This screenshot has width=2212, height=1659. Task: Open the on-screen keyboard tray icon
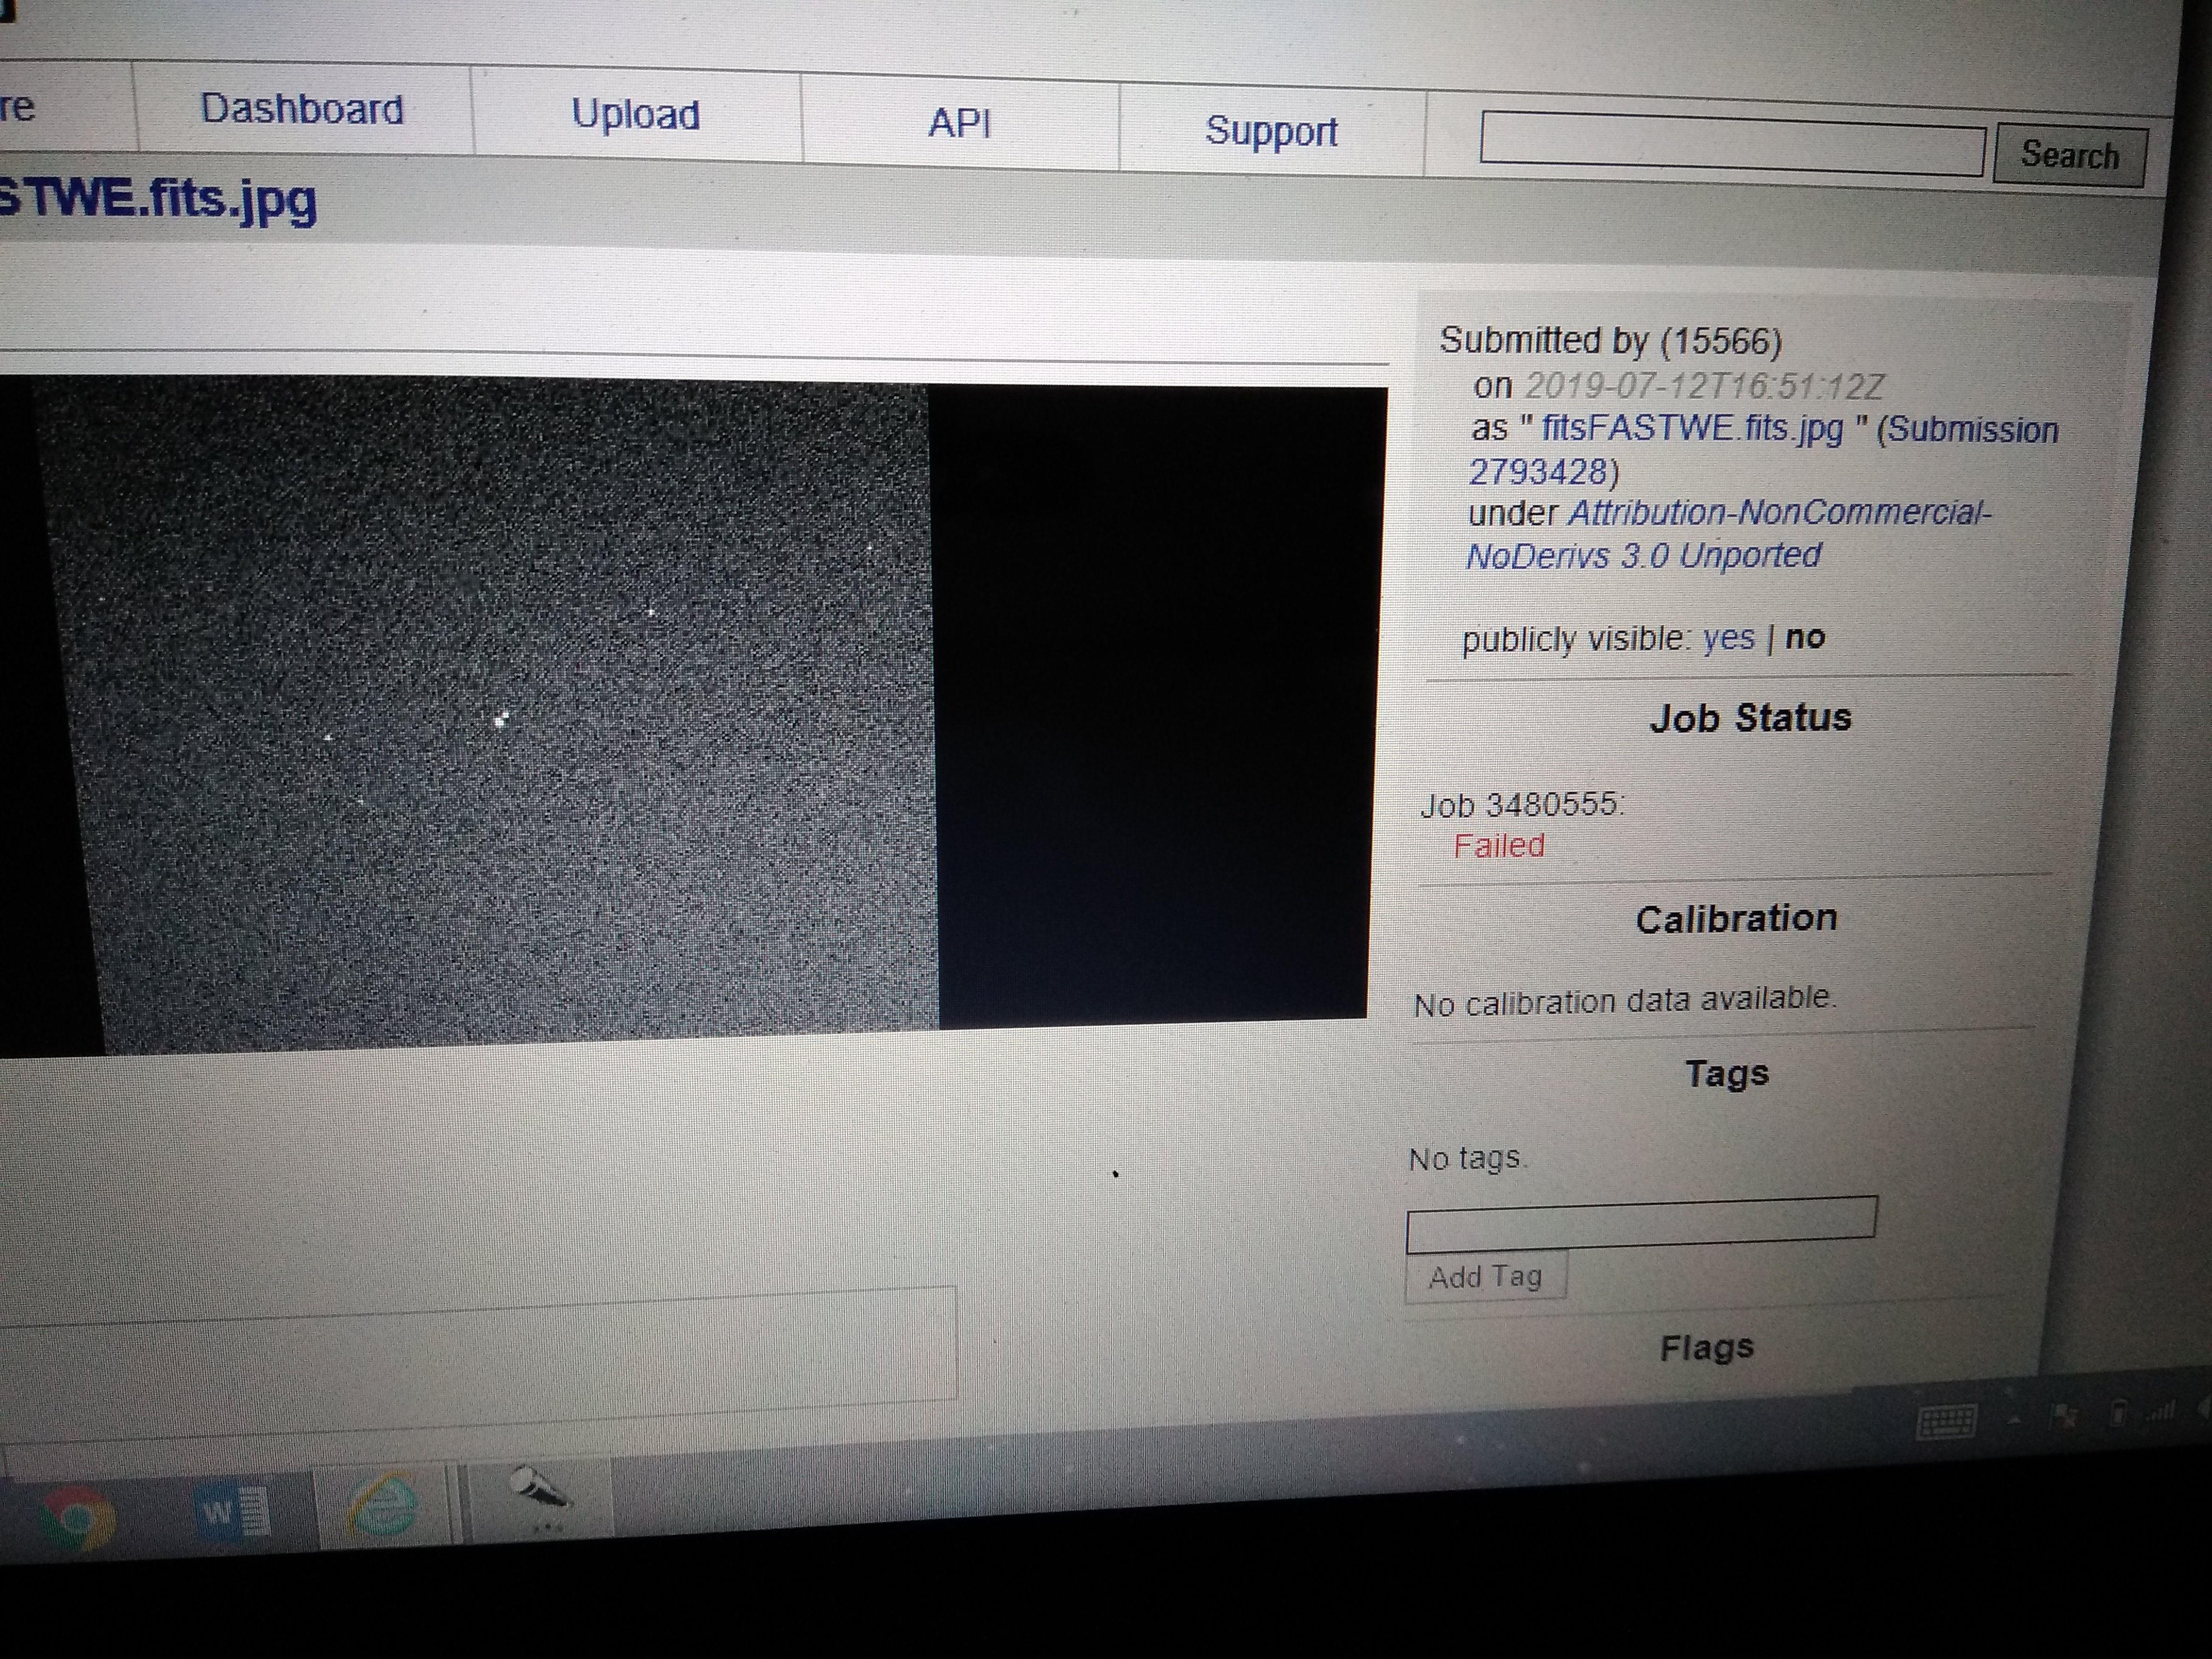click(1946, 1420)
